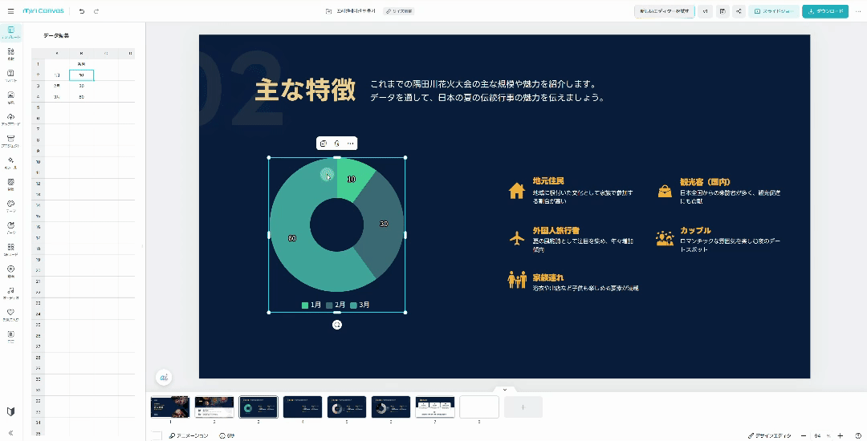
Task: Open the slide duration seconds setting
Action: pyautogui.click(x=226, y=435)
